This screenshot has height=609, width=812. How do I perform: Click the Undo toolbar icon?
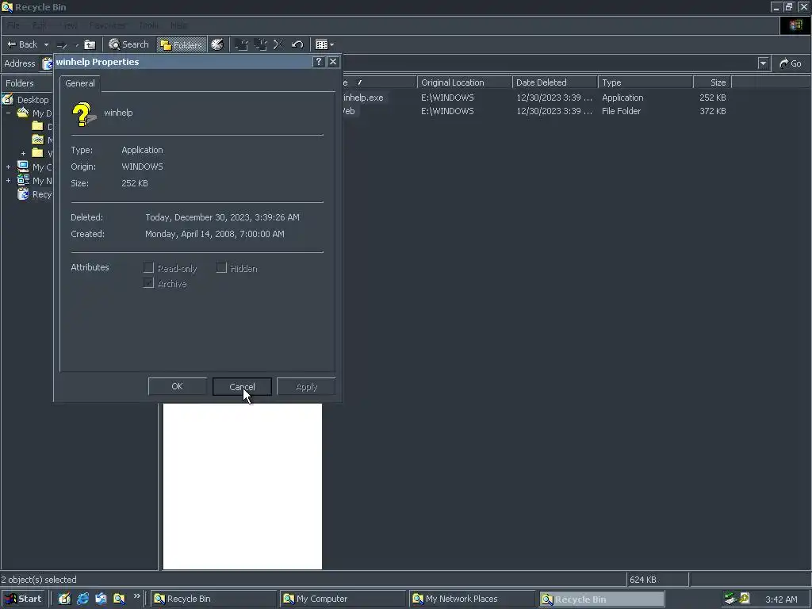click(297, 44)
